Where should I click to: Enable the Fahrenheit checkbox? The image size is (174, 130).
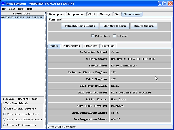[x=93, y=36]
